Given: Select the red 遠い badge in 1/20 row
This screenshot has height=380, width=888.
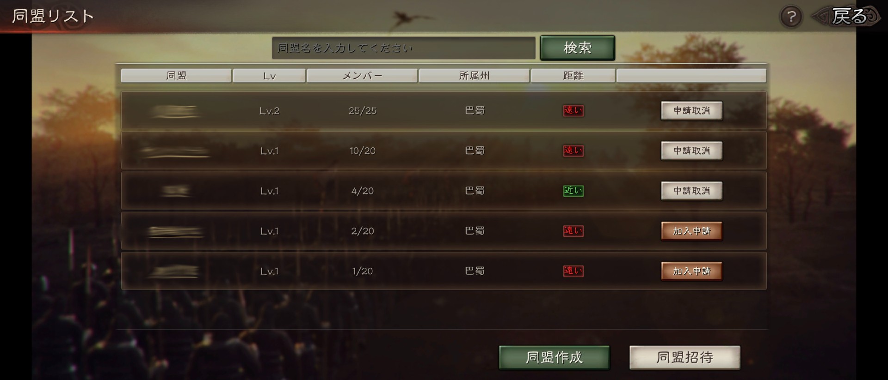Looking at the screenshot, I should (573, 271).
